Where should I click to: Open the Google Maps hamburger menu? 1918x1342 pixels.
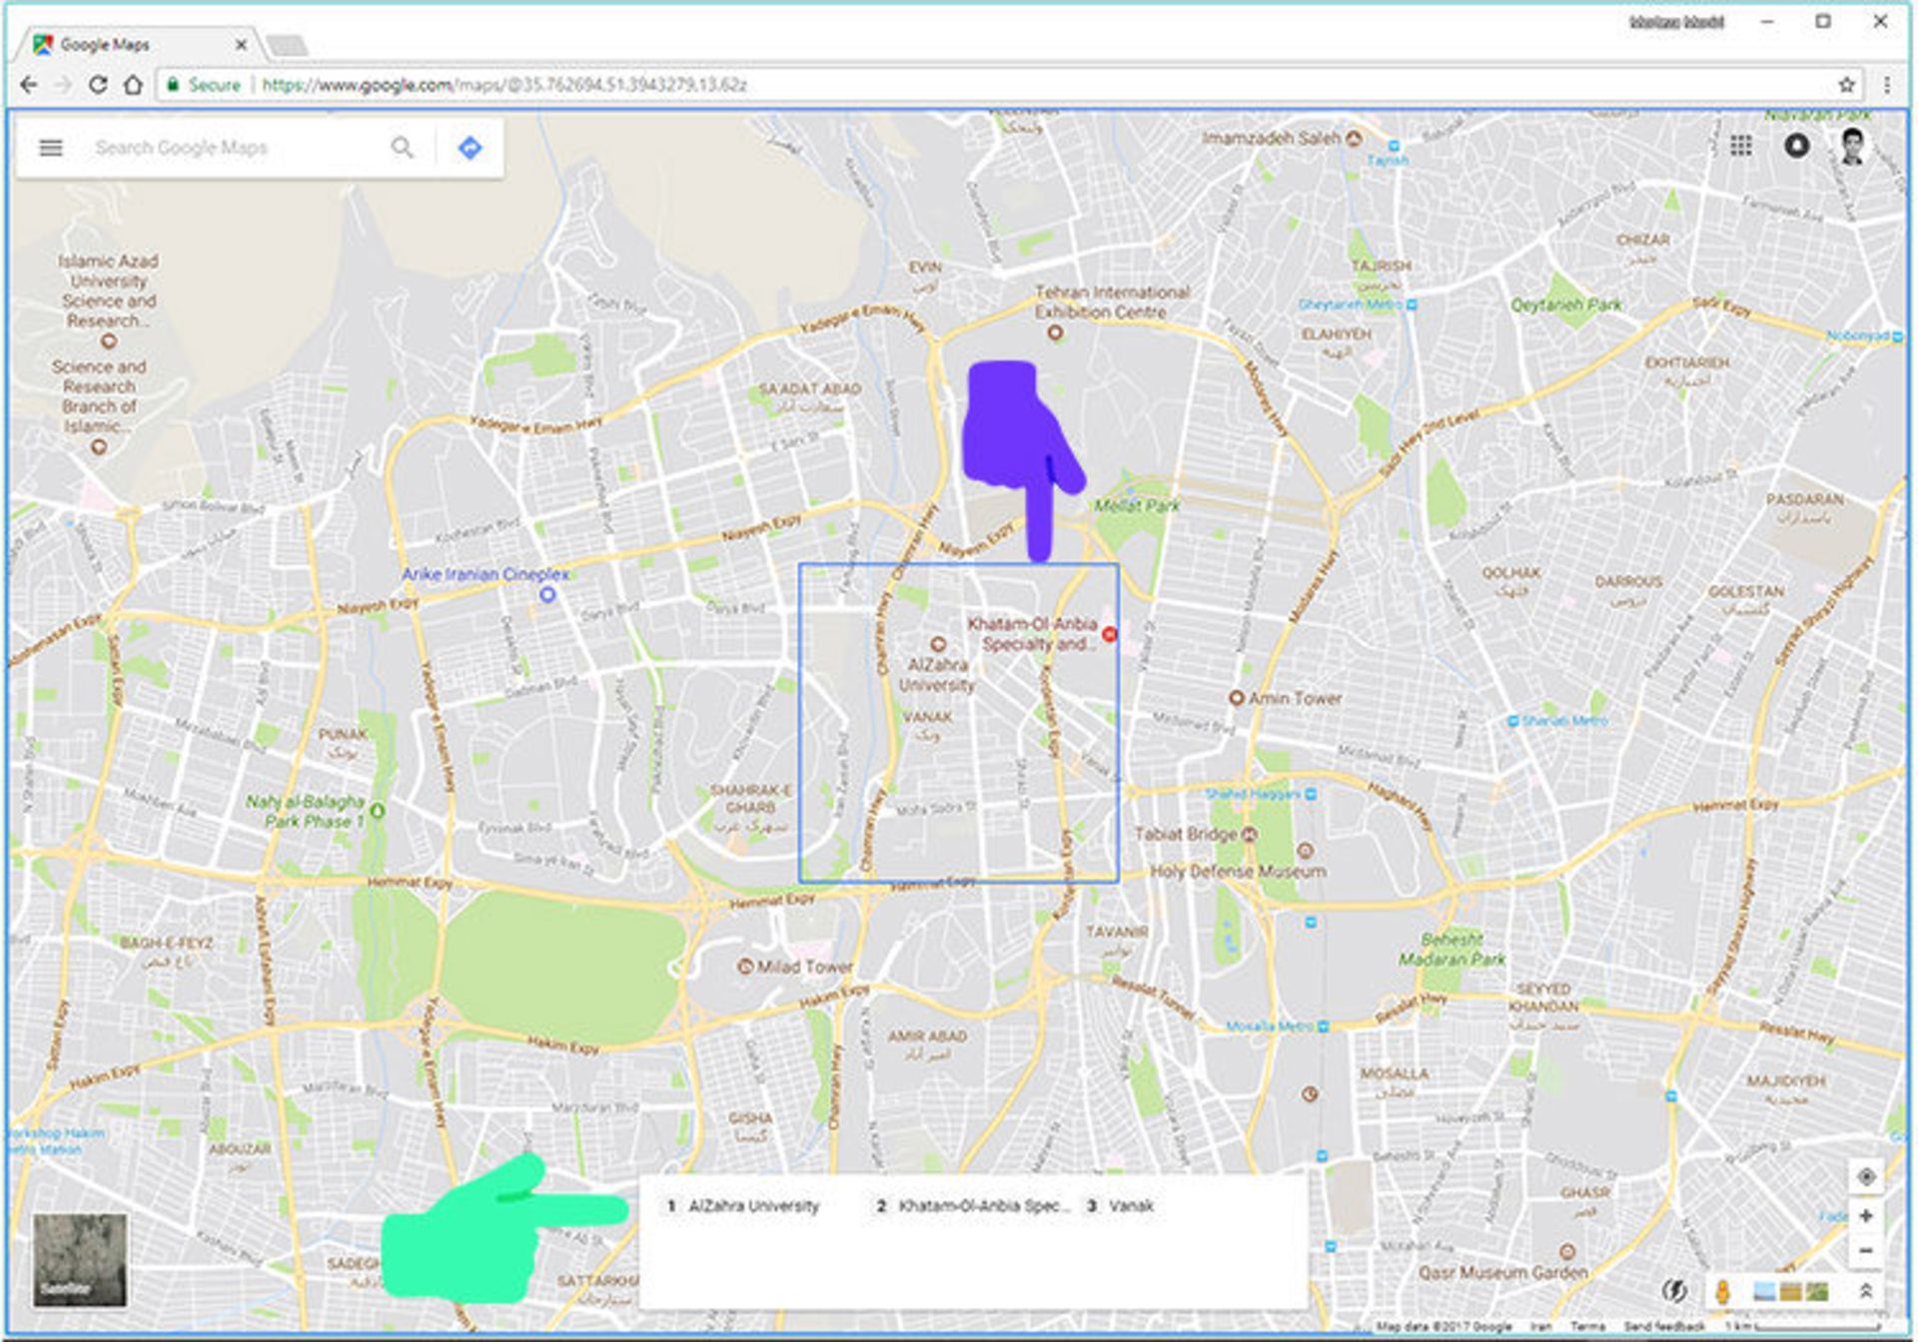click(x=51, y=148)
